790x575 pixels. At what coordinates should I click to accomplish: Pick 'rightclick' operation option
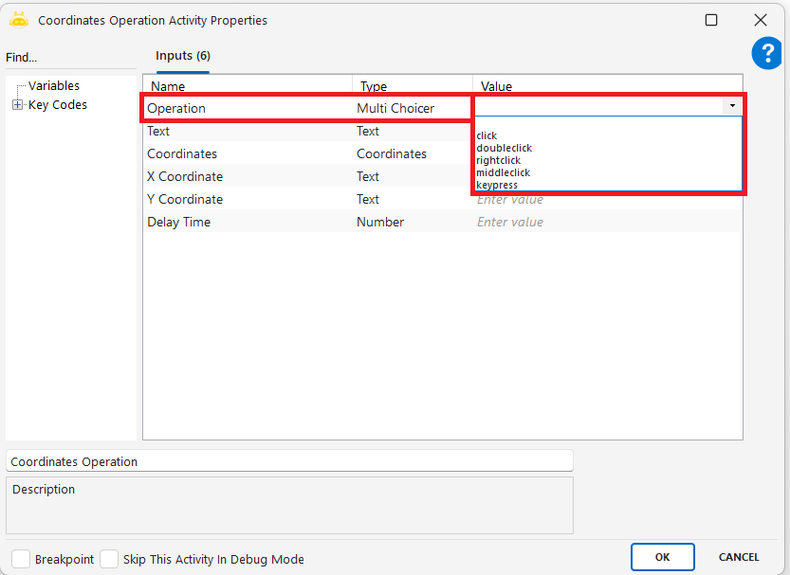499,160
